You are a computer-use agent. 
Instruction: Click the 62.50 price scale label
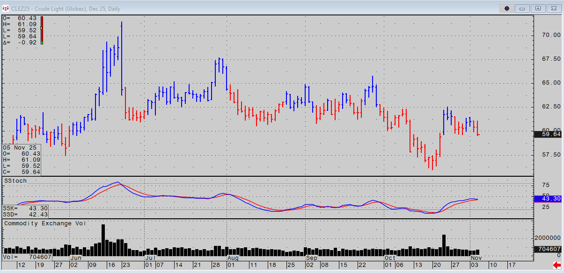click(551, 107)
